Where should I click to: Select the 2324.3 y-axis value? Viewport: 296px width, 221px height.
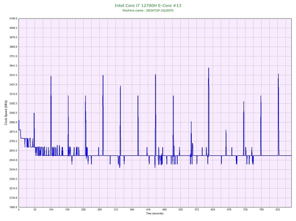click(x=13, y=179)
